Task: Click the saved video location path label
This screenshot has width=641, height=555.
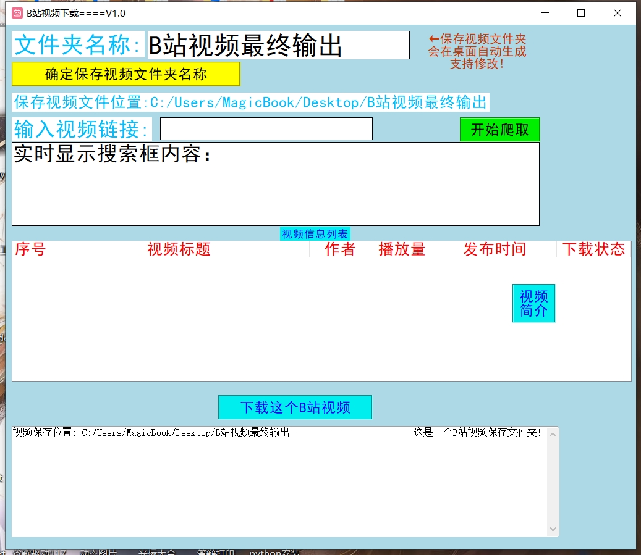Action: tap(250, 102)
